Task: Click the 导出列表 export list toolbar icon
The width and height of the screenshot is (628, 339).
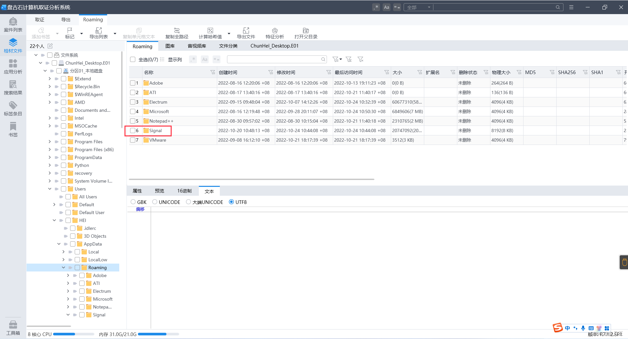Action: point(99,33)
